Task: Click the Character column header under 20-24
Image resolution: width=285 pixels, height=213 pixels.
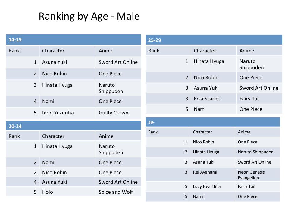Action: [x=53, y=136]
